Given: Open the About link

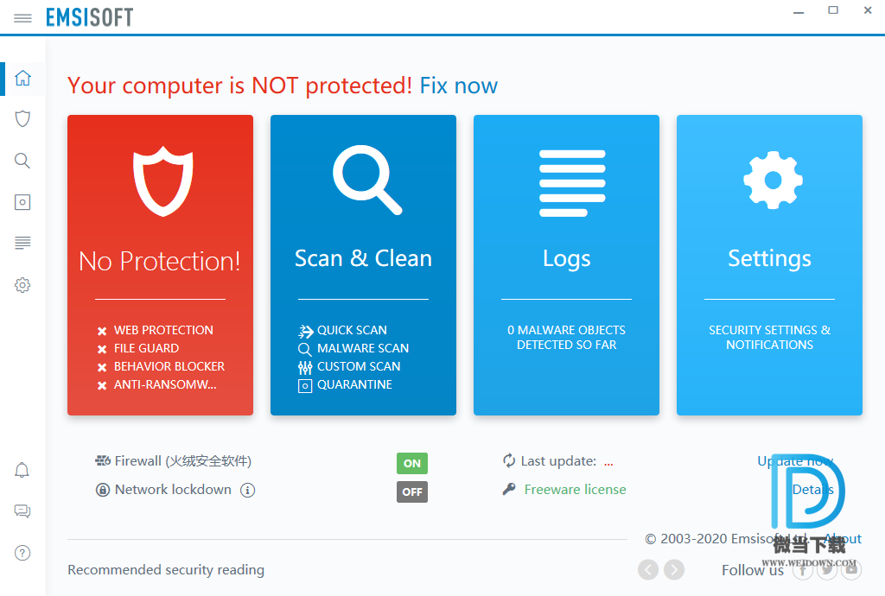Looking at the screenshot, I should click(842, 538).
